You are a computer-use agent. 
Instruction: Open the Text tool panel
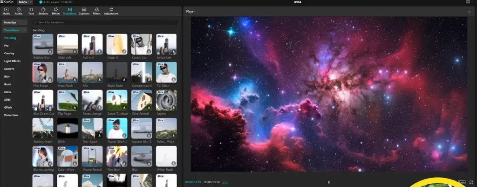[x=31, y=11]
